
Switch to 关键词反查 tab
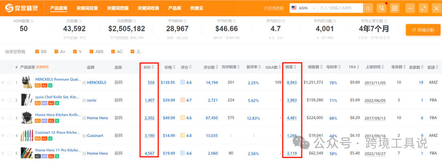[x=87, y=8]
